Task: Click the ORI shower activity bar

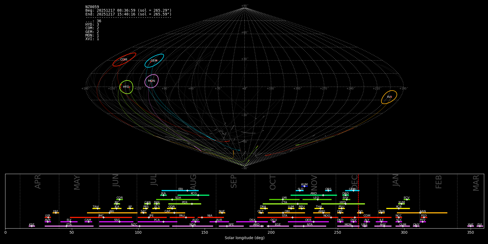Action: tap(286, 213)
